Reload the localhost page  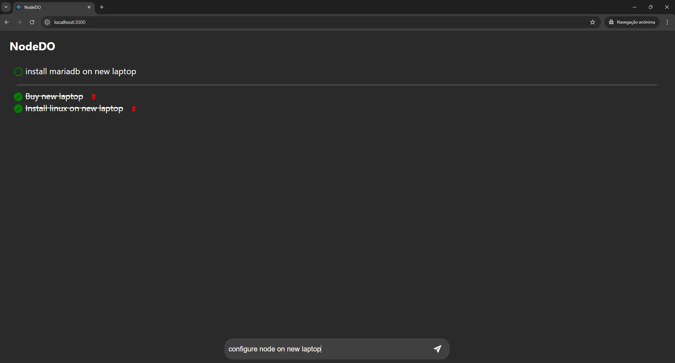click(32, 22)
